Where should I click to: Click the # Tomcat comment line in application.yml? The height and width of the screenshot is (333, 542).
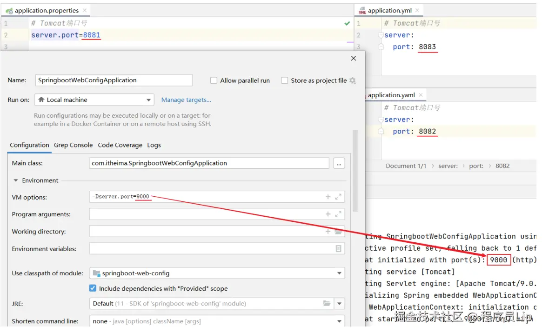click(412, 24)
